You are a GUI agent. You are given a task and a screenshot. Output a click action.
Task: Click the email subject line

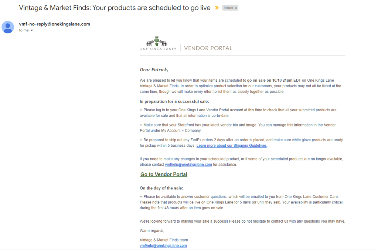pyautogui.click(x=115, y=8)
